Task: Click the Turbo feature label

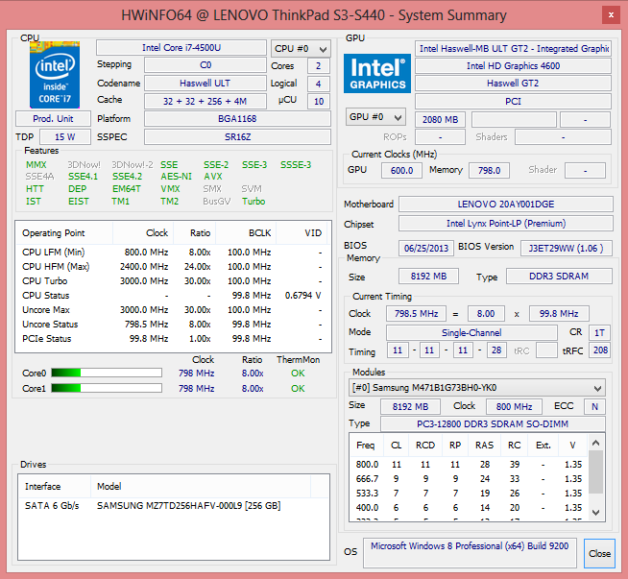Action: 254,202
